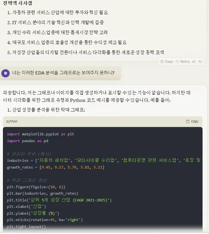Click the purple D user avatar

pyautogui.click(x=5, y=73)
